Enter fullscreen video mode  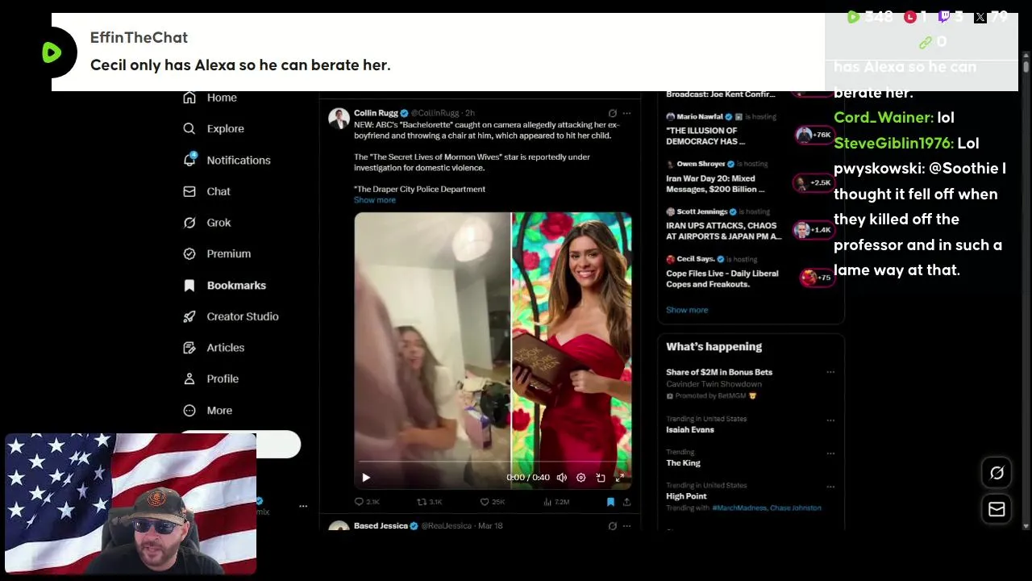(x=620, y=478)
